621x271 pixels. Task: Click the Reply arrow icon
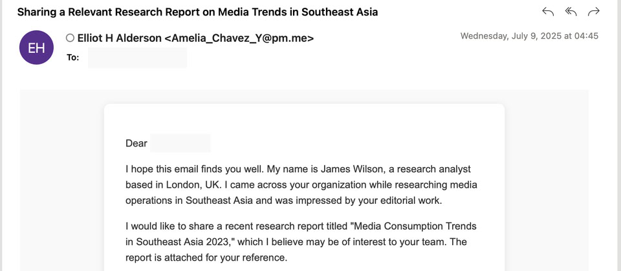[548, 12]
